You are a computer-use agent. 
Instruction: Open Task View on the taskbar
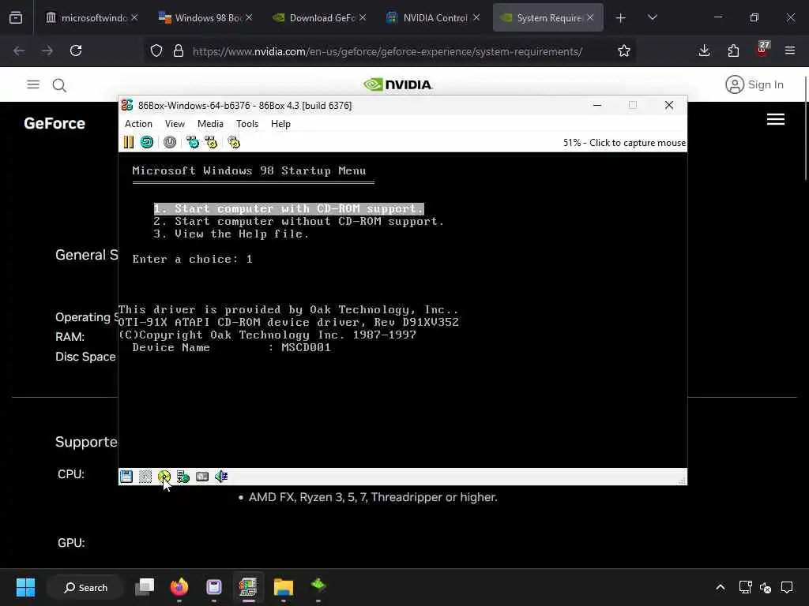[x=145, y=587]
